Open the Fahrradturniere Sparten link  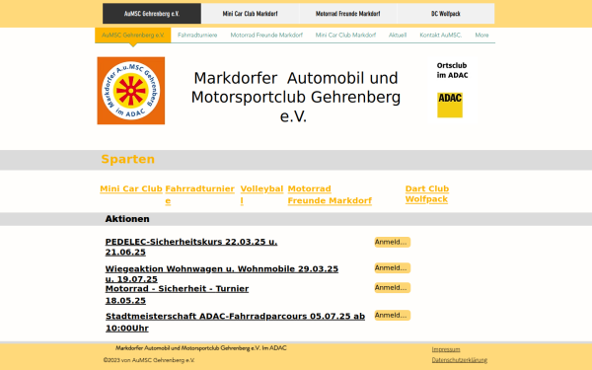[x=199, y=194]
